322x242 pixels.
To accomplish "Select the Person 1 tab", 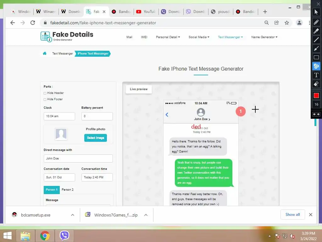I will (52, 190).
